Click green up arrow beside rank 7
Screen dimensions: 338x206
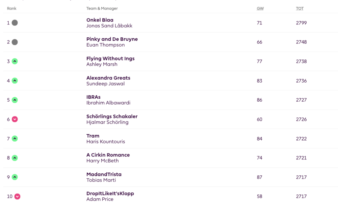(15, 139)
